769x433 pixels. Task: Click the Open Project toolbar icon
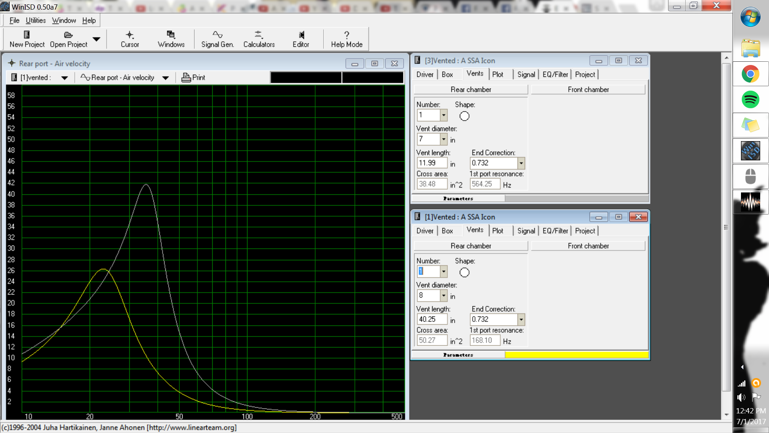(68, 39)
